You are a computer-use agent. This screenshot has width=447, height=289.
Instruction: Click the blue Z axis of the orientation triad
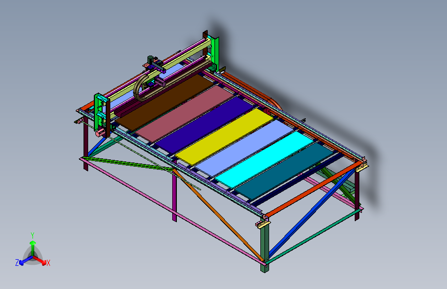(x=25, y=261)
